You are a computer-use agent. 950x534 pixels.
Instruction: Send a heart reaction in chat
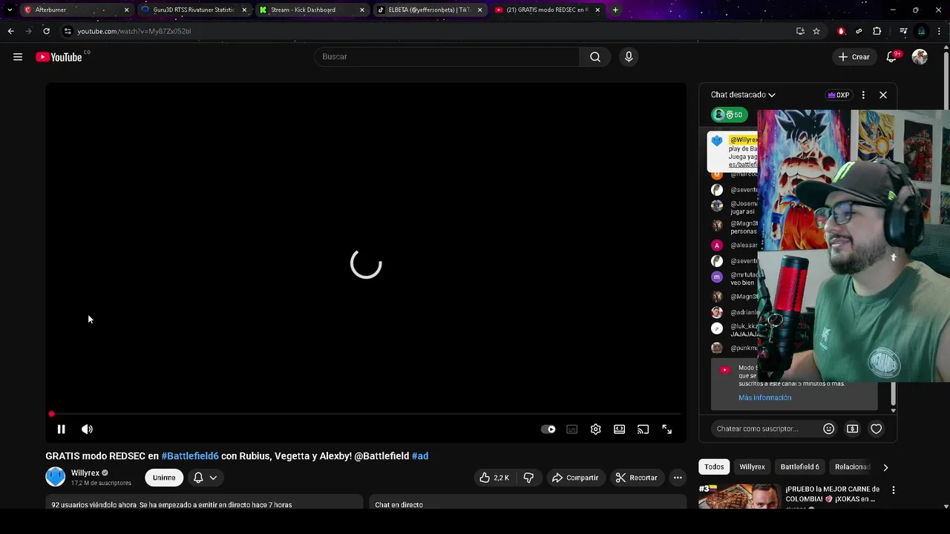coord(877,429)
